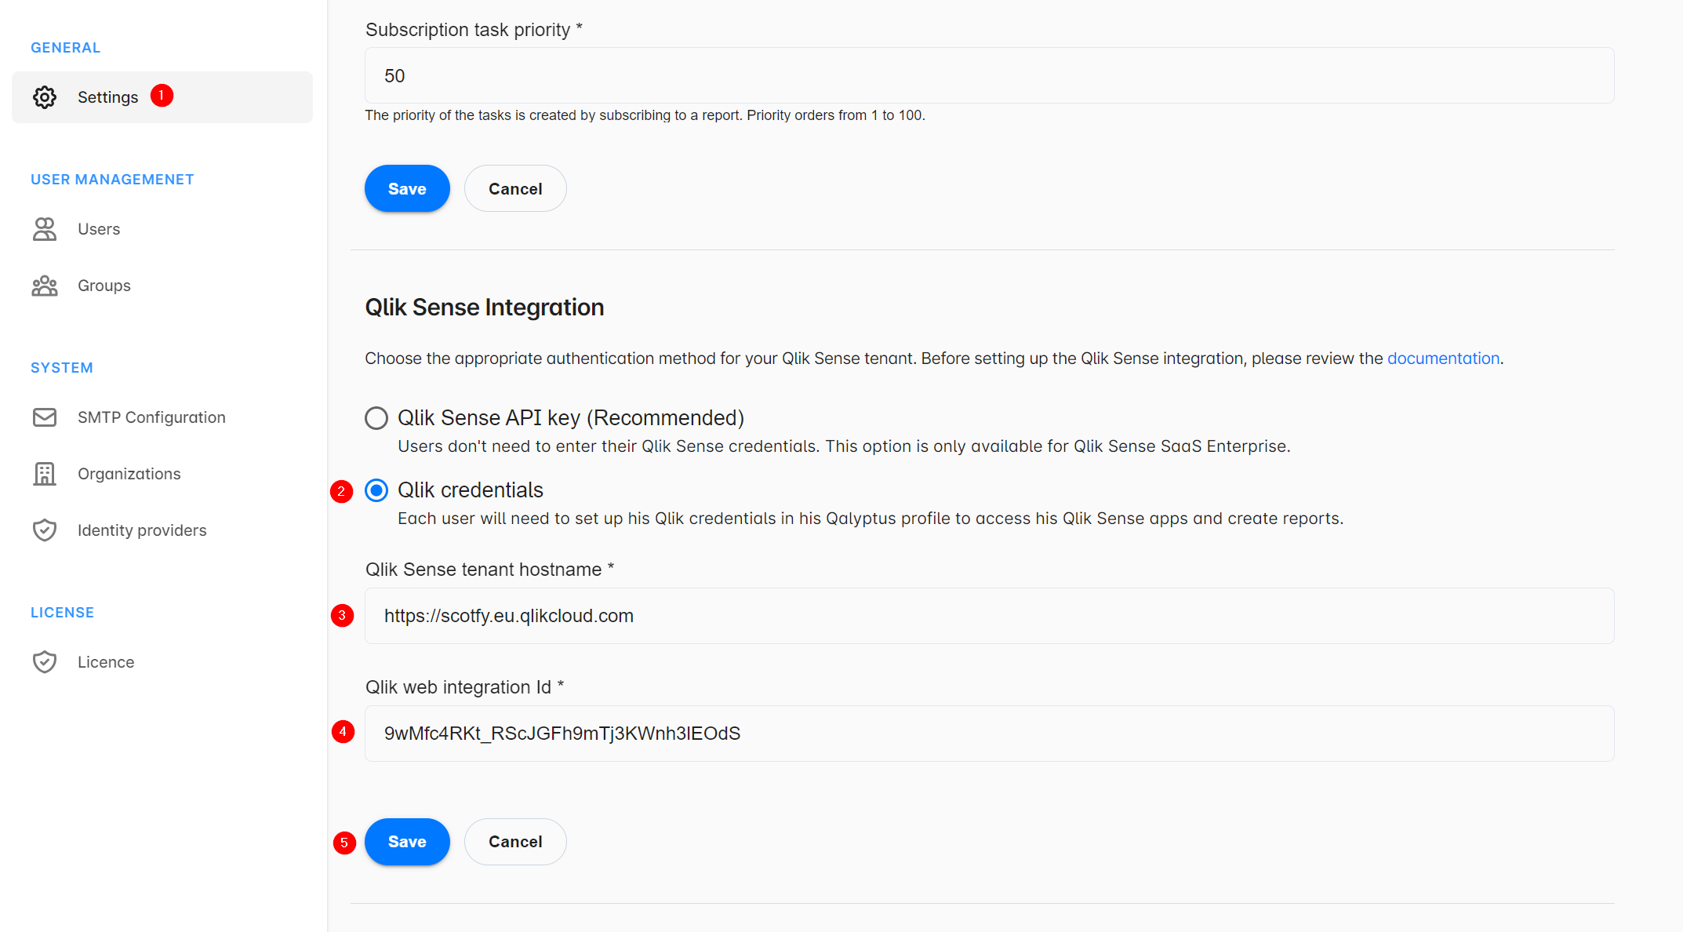Cancel the Qlik integration changes

click(514, 841)
